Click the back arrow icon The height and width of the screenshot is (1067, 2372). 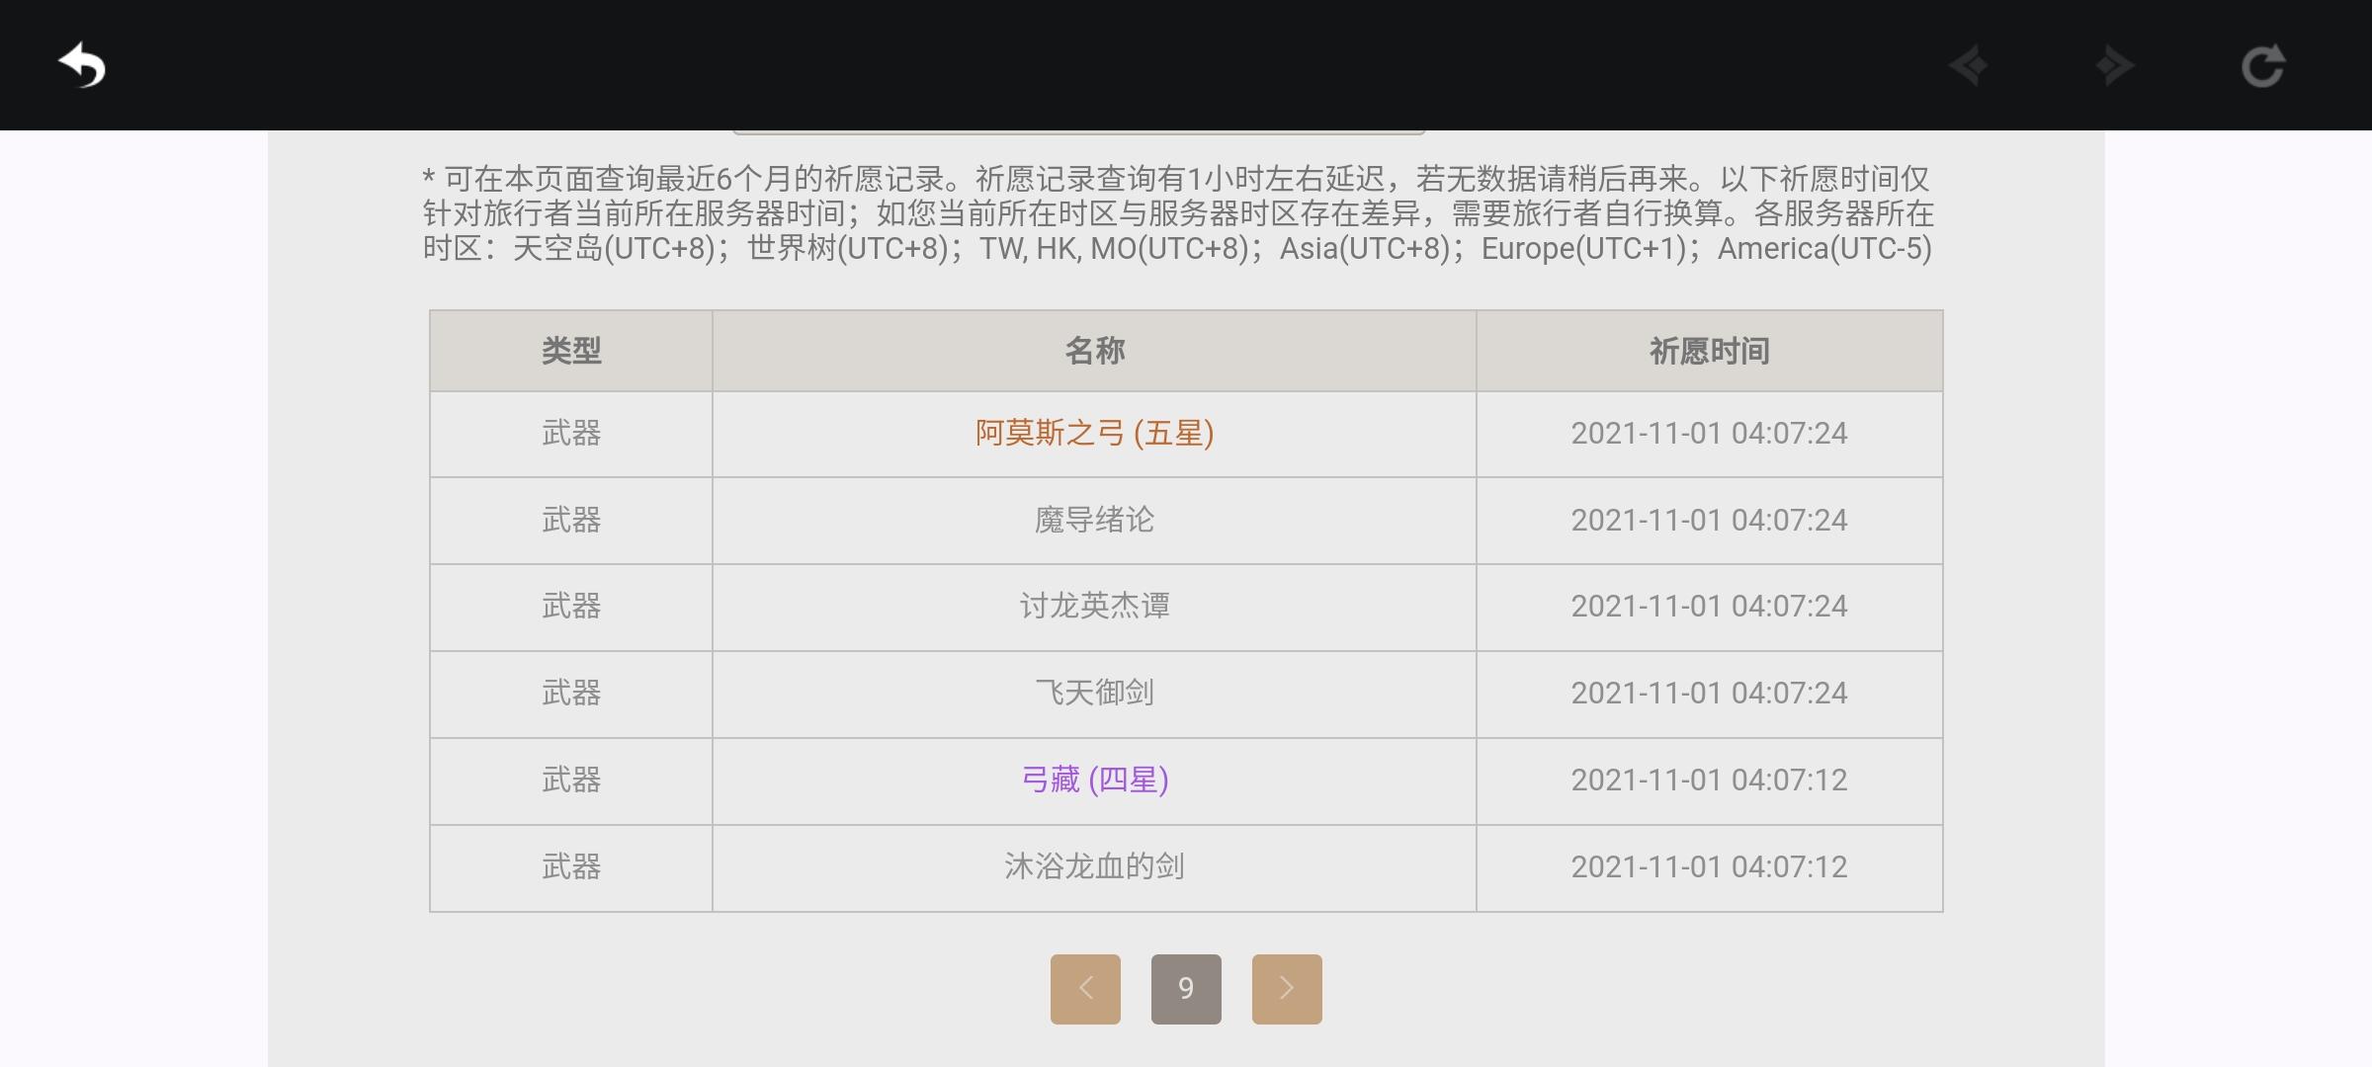coord(82,66)
